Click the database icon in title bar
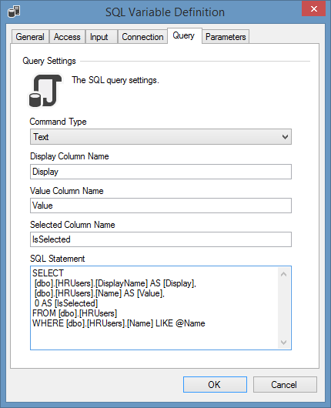The height and width of the screenshot is (408, 331). click(x=14, y=12)
